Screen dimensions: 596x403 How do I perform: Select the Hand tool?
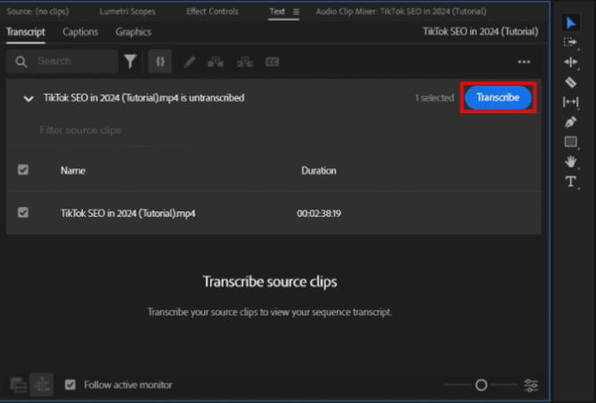[x=571, y=161]
